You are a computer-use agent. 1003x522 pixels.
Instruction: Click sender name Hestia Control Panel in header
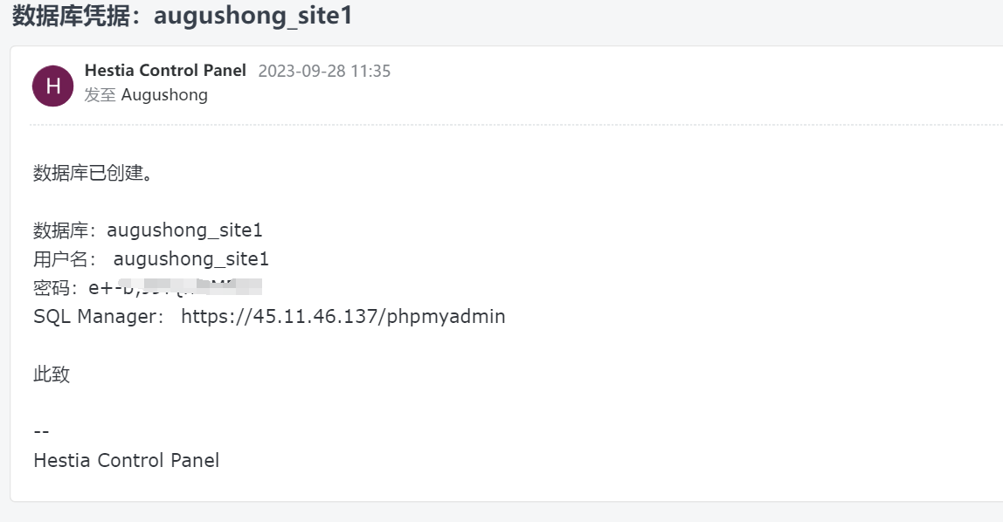tap(165, 71)
